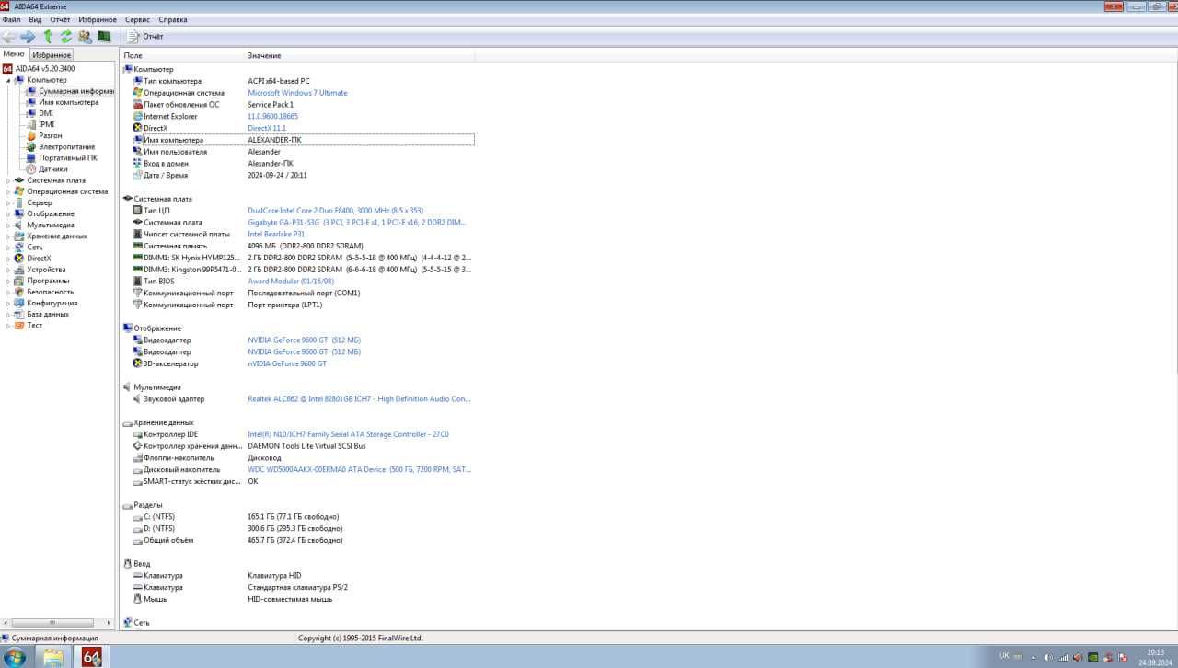Click the Безопасность shield icon
Screen dimensions: 1178x668
pos(18,292)
